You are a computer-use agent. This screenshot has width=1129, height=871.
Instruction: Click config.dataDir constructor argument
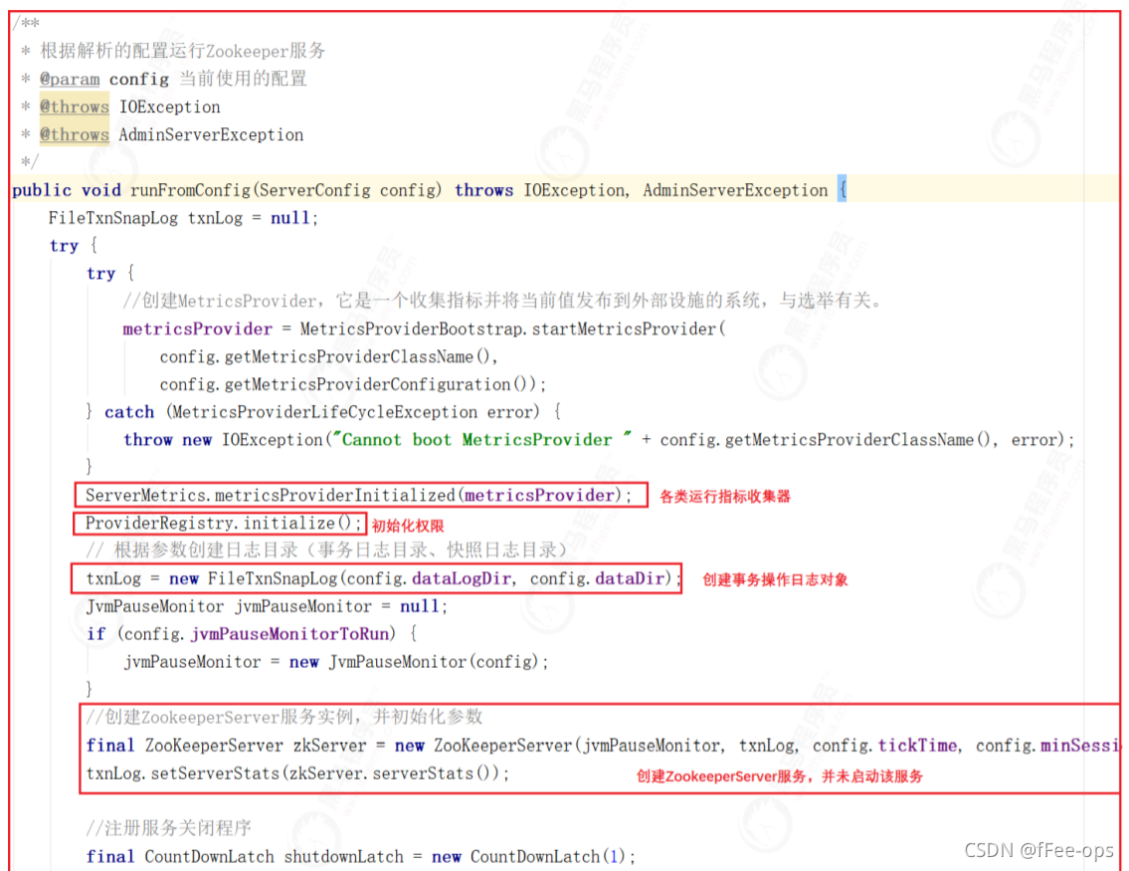tap(597, 578)
